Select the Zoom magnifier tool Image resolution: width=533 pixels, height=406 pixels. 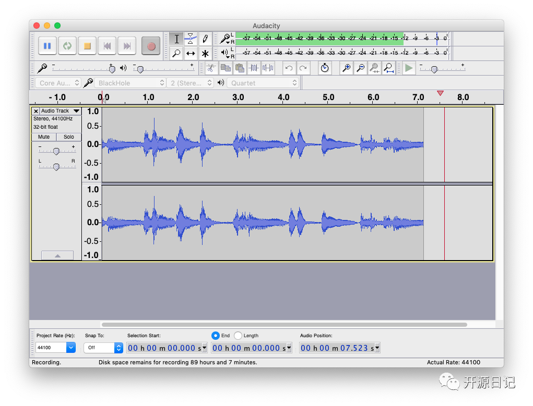tap(176, 54)
